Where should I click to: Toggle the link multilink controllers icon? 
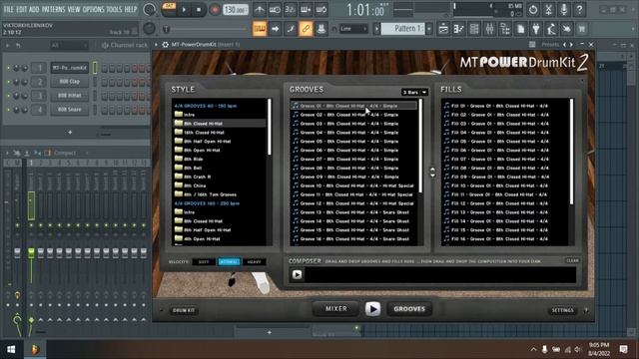point(307,29)
